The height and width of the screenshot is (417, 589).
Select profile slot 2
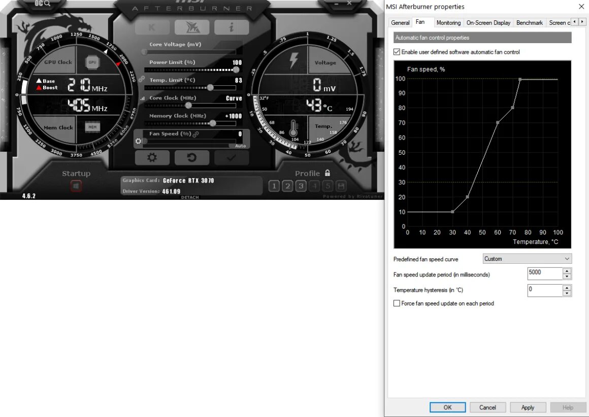click(x=288, y=186)
